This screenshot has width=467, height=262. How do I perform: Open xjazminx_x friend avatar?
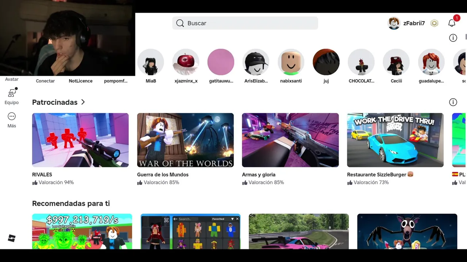click(186, 62)
